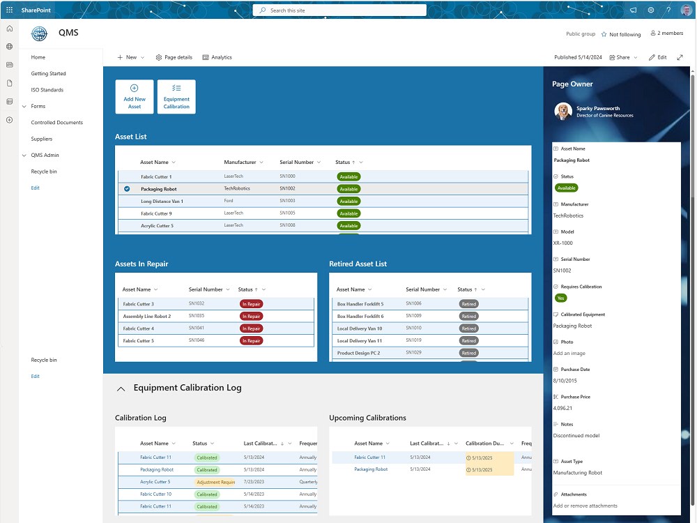Click the QMS site logo
The width and height of the screenshot is (697, 523).
40,32
